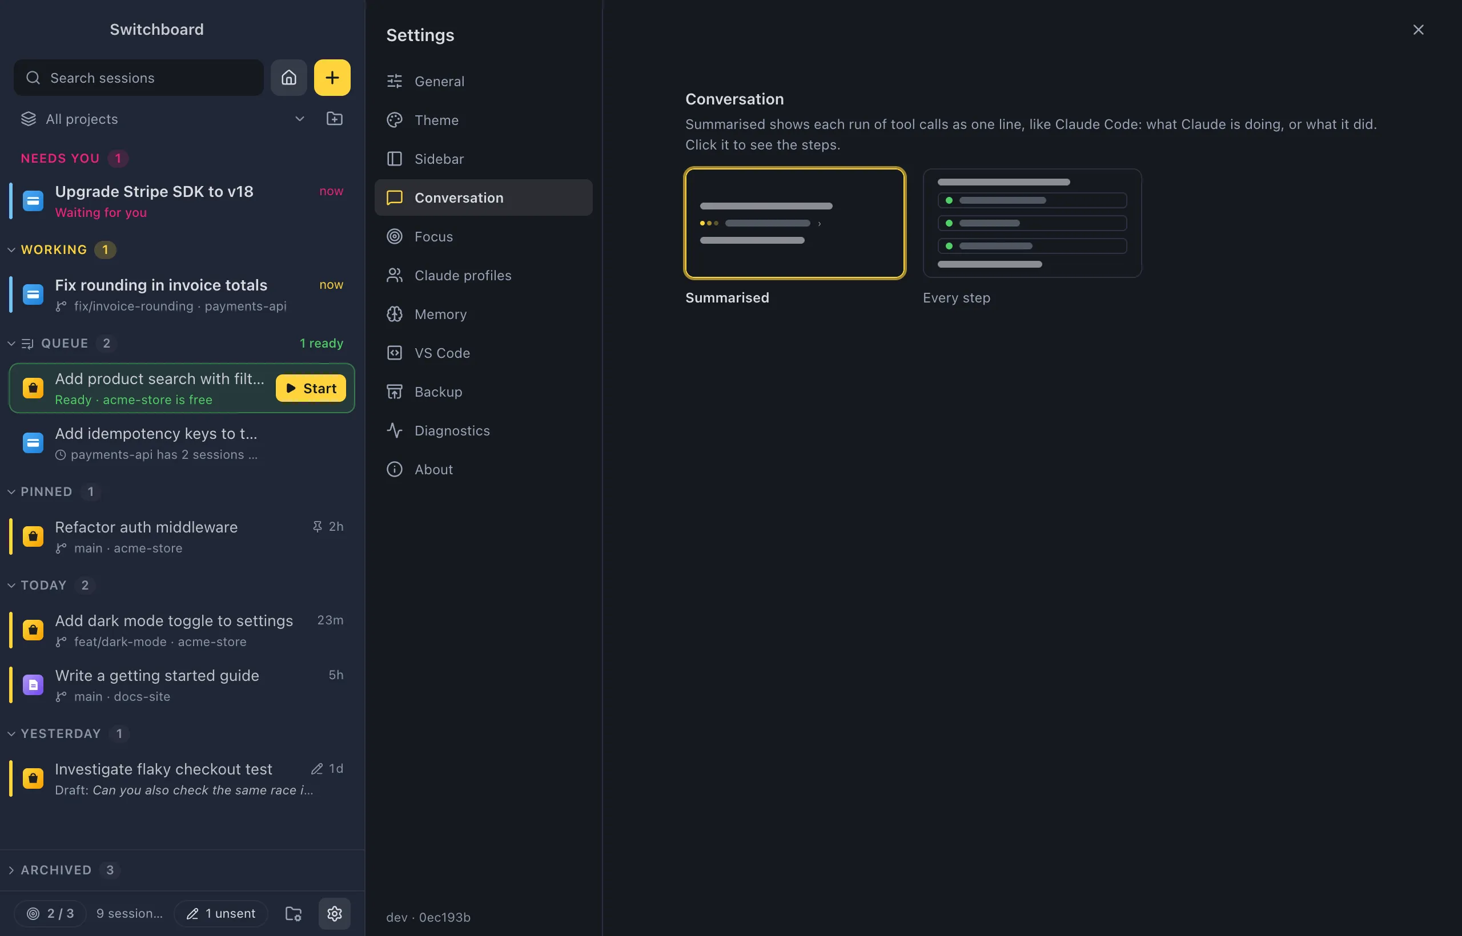Click the focus target 2 / 3 indicator

50,913
